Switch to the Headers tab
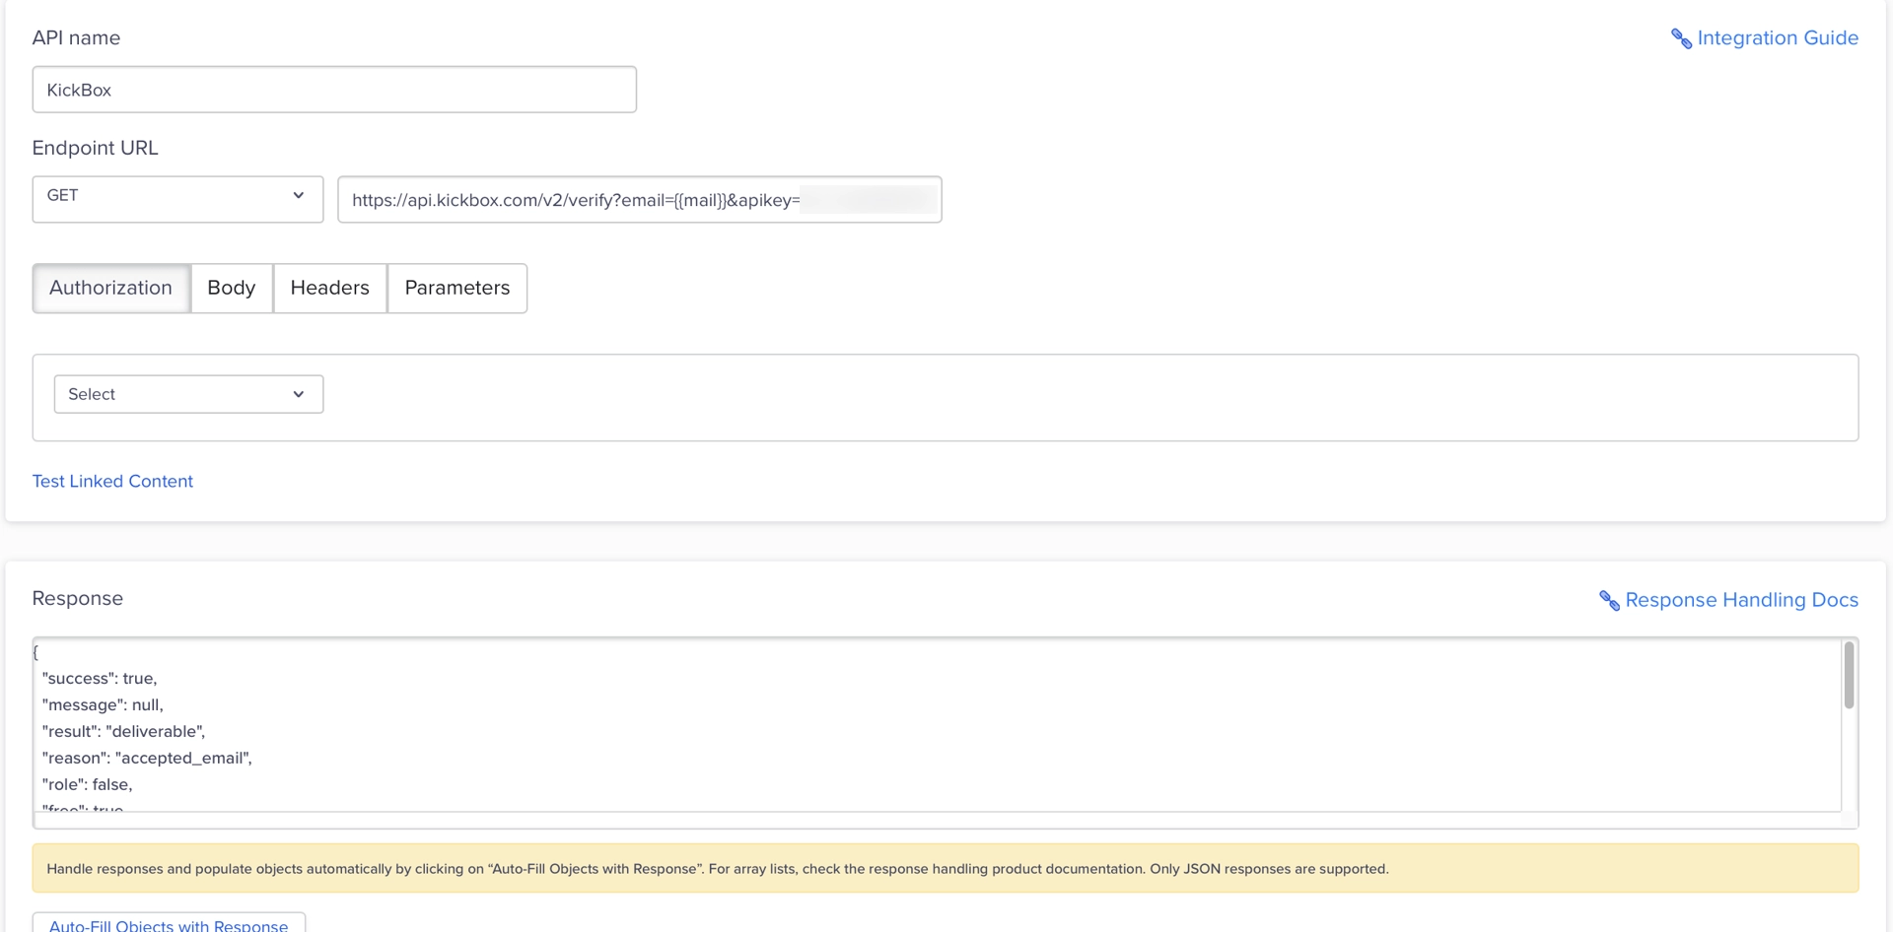The image size is (1893, 932). pyautogui.click(x=329, y=288)
